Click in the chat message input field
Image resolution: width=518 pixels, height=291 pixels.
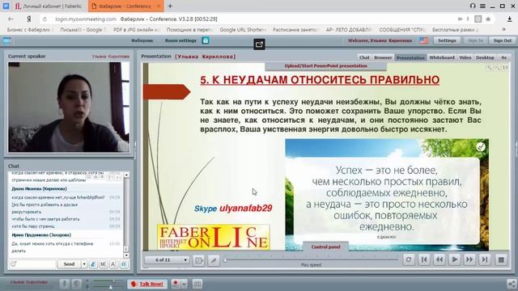[x=32, y=264]
